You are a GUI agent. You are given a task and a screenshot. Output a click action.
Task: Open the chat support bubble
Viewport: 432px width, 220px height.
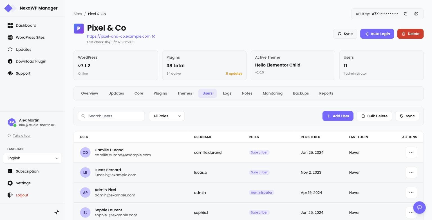click(x=419, y=208)
